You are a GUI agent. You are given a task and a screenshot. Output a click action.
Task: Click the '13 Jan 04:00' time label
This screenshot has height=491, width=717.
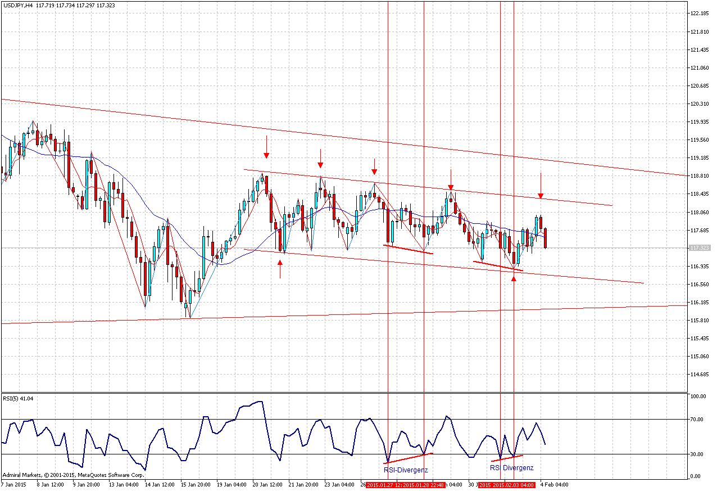123,484
